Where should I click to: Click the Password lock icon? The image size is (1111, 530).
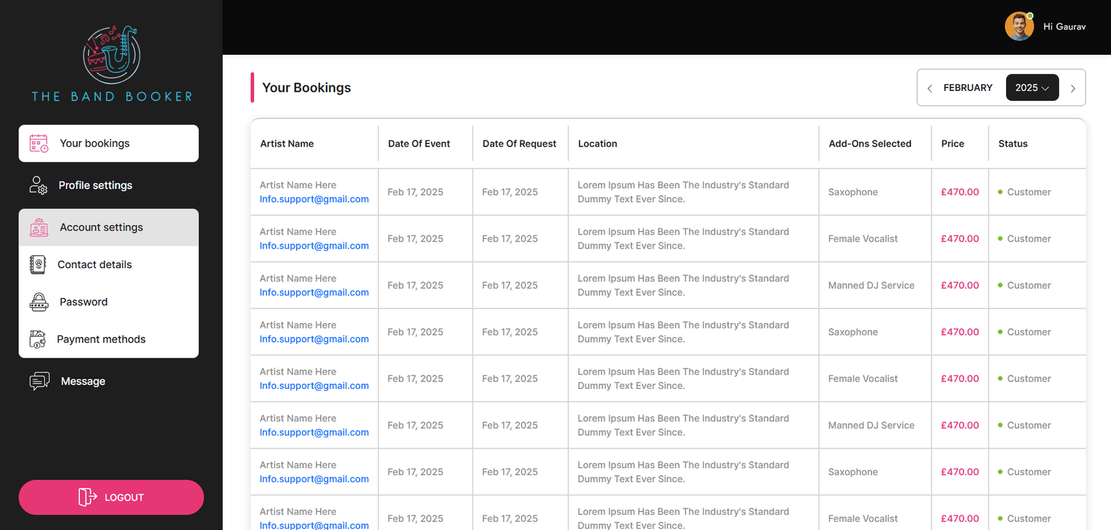point(39,302)
